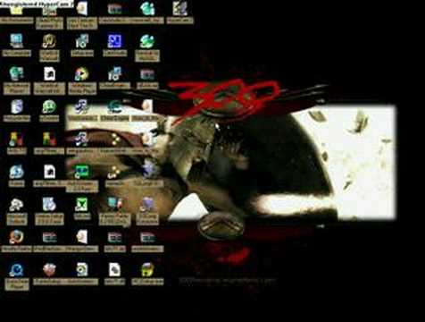425x322 pixels.
Task: Open the solid blue square desktop icon
Action: pos(114,41)
